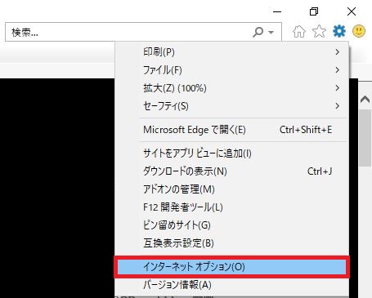Open the ファイル(F) submenu
The height and width of the screenshot is (298, 372).
coord(231,70)
